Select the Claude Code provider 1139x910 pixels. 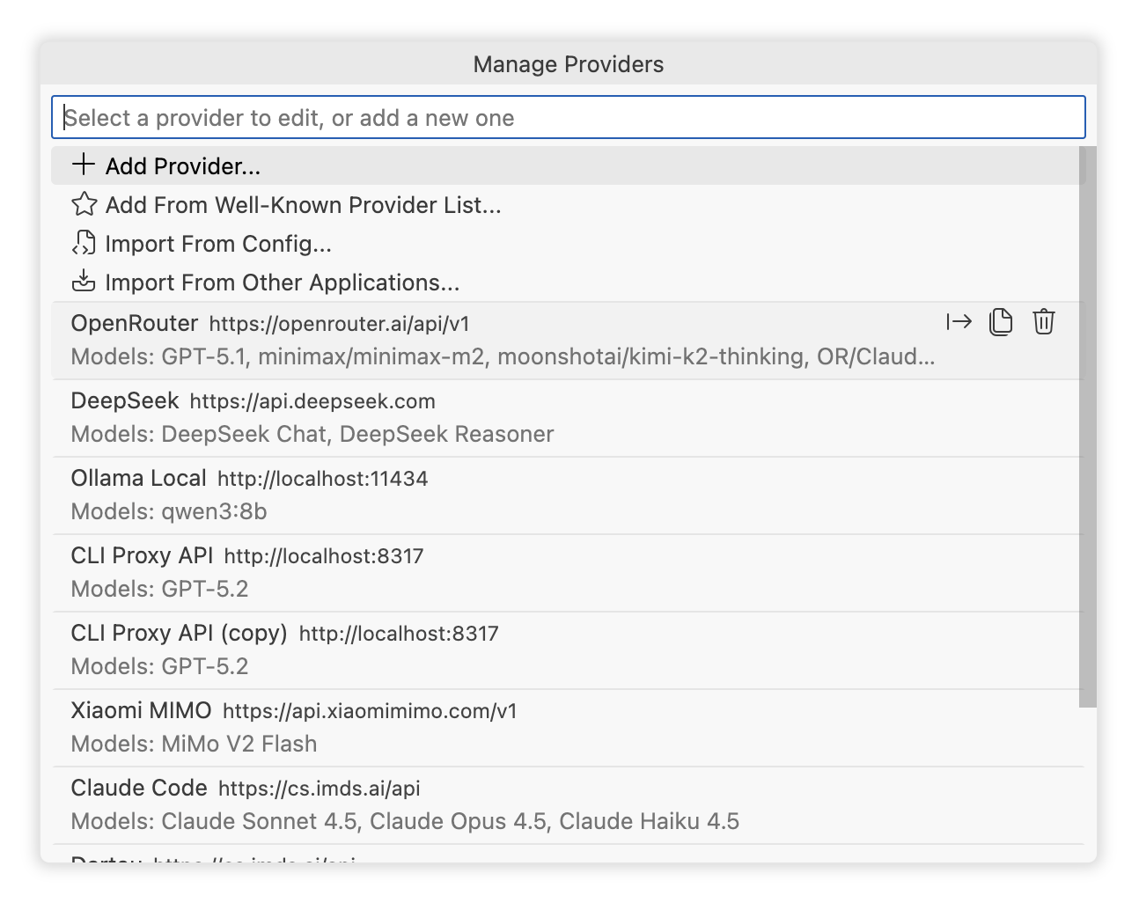coord(568,805)
